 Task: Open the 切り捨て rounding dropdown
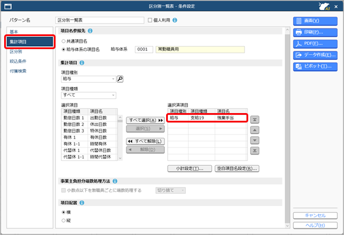[170, 191]
